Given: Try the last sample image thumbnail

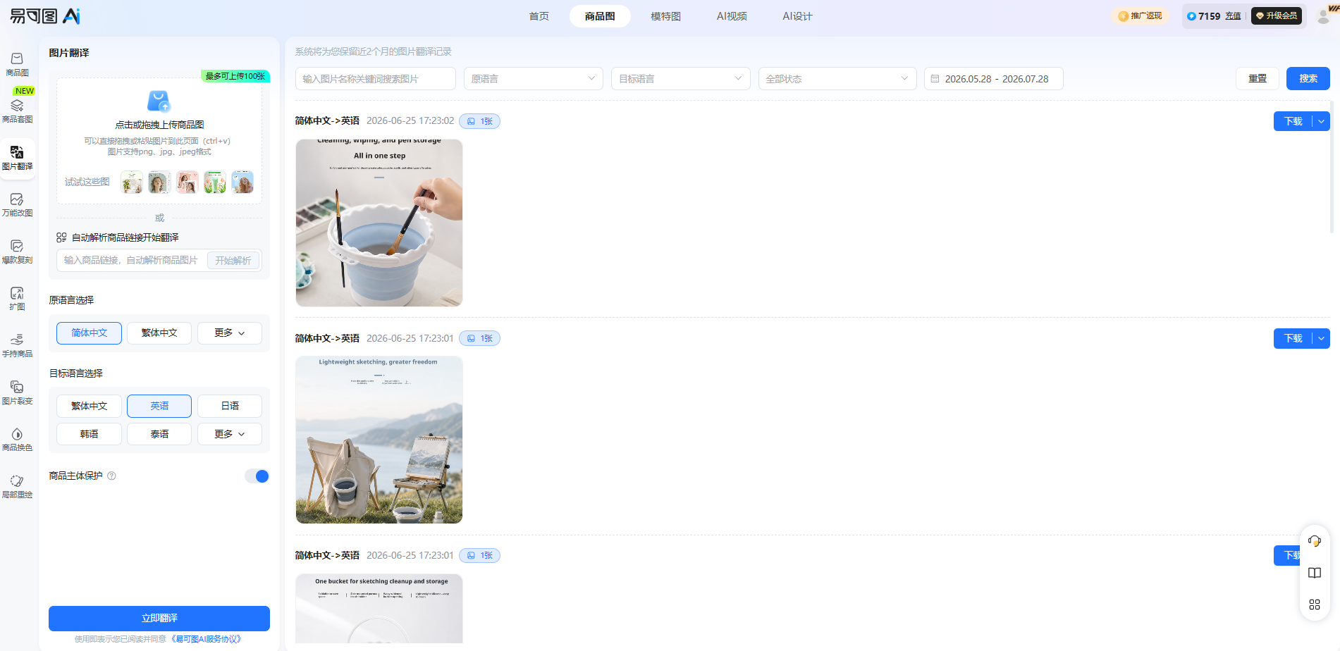Looking at the screenshot, I should pos(242,182).
